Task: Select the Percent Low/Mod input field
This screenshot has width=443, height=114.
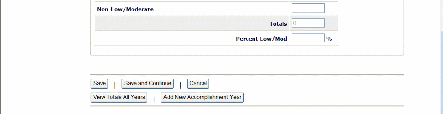Action: pyautogui.click(x=308, y=38)
